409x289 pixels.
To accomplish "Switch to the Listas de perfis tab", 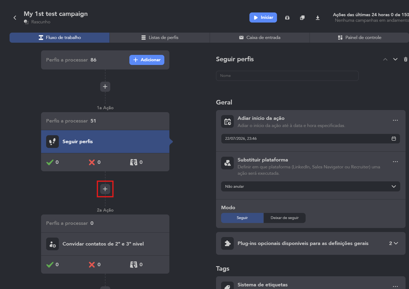I will coord(160,38).
